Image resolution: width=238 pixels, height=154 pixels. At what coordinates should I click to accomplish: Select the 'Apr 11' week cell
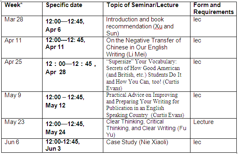click(x=22, y=47)
